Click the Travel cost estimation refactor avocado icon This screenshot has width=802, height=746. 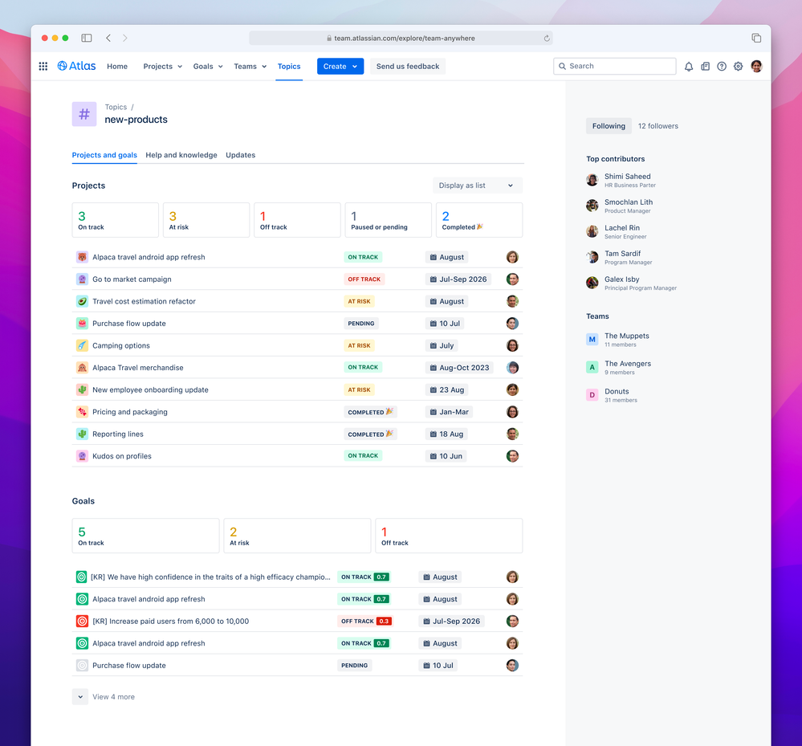pyautogui.click(x=82, y=301)
